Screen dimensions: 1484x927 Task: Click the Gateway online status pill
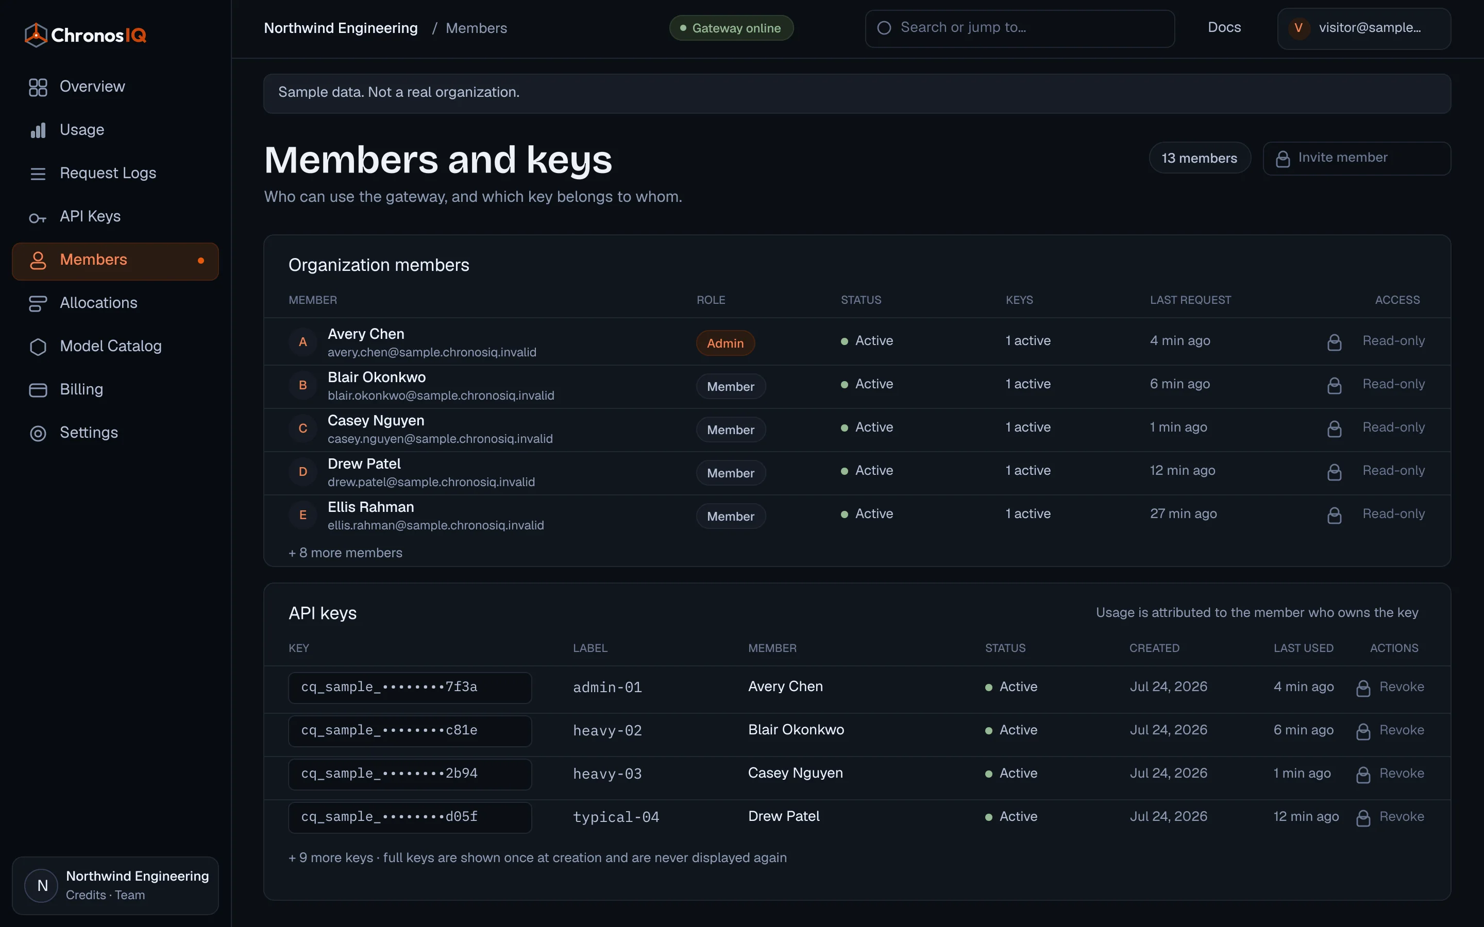click(x=731, y=28)
